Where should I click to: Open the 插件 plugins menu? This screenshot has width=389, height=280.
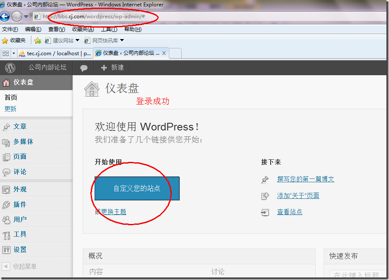20,204
